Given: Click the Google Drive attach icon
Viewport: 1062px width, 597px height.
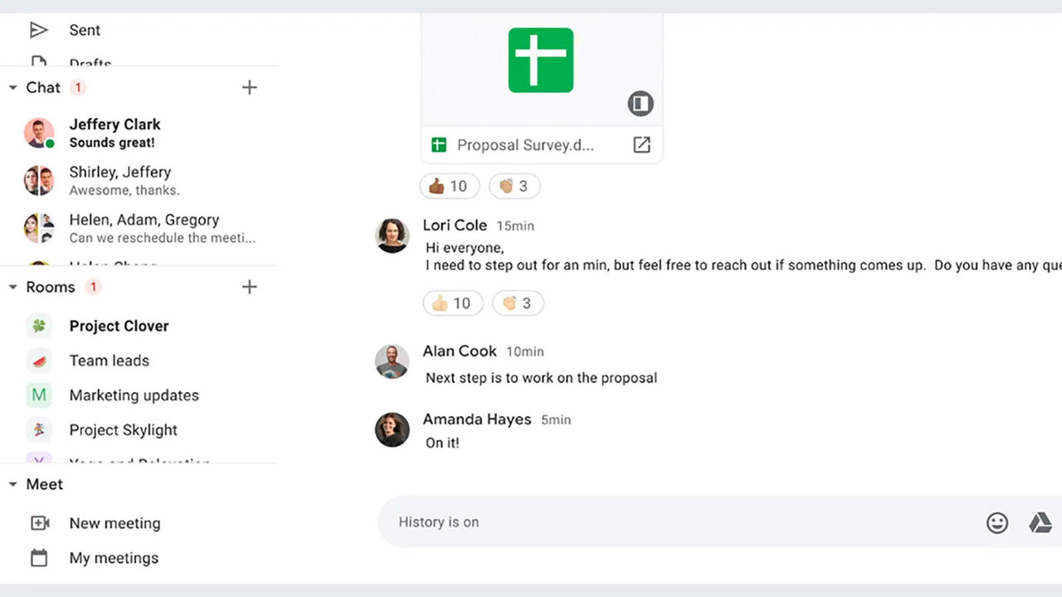Looking at the screenshot, I should coord(1040,522).
